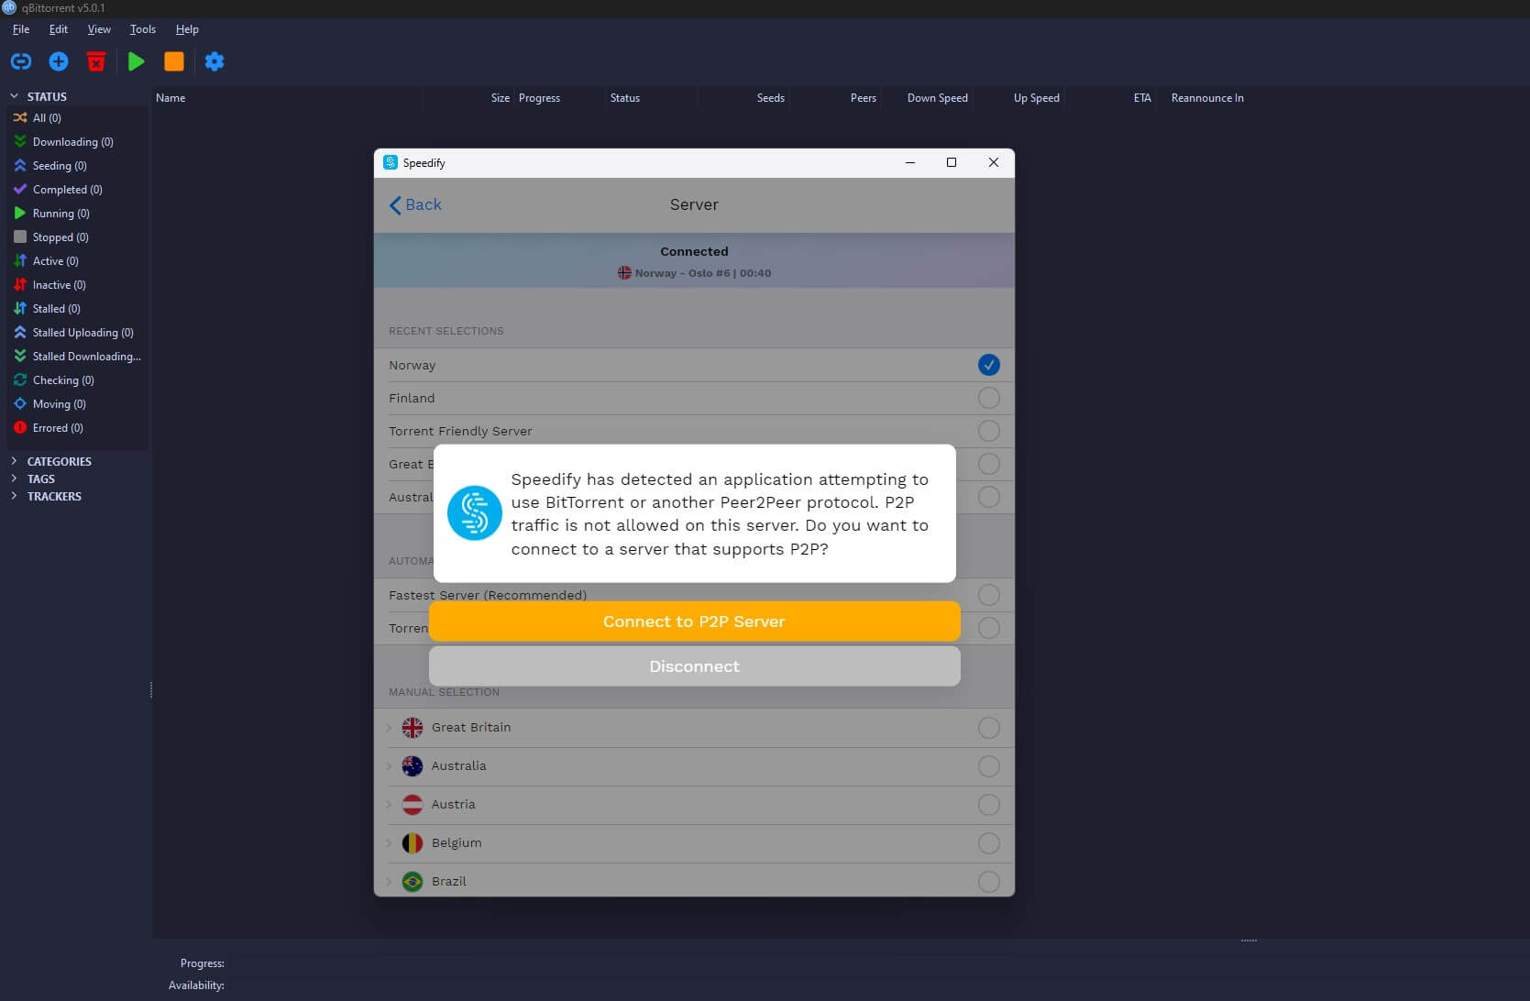Select Fastest Server (Recommended) radio
This screenshot has width=1530, height=1001.
coord(988,595)
